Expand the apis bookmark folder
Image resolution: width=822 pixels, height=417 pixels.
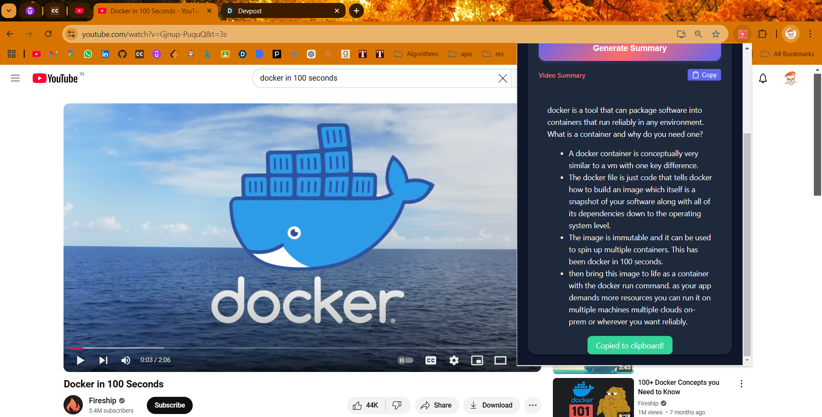click(460, 54)
